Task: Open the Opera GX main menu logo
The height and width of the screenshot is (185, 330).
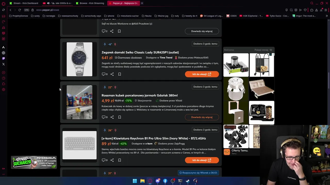Action: pyautogui.click(x=3, y=3)
